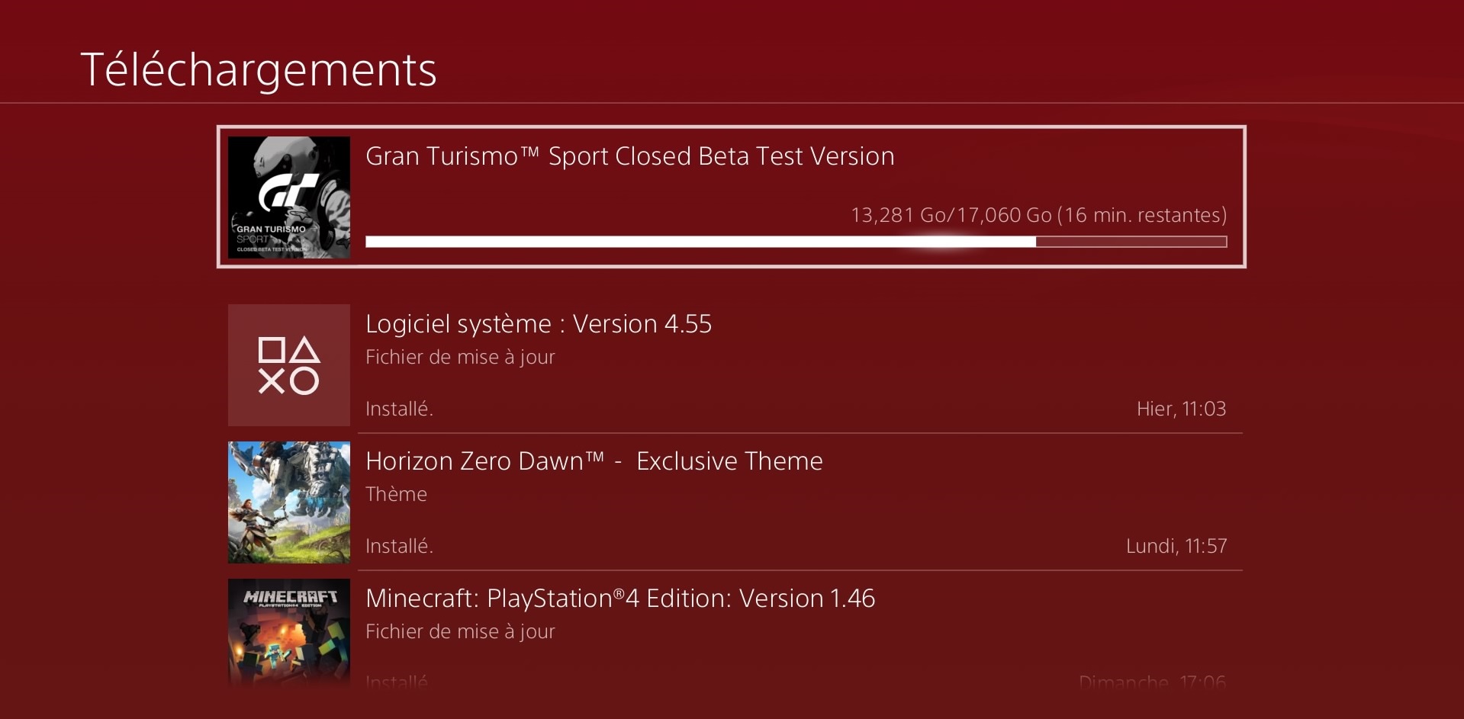Screen dimensions: 1464x719
Task: Click the Gran Turismo download progress bar
Action: (x=796, y=242)
